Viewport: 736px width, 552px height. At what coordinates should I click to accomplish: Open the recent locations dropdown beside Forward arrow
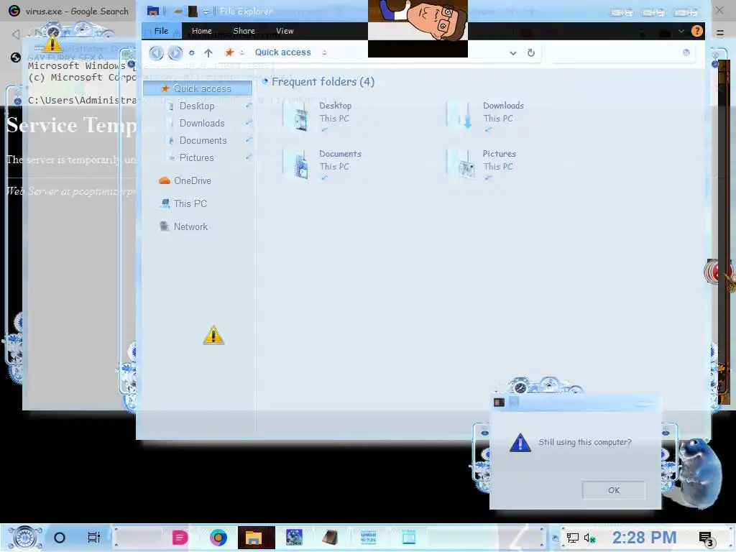(x=191, y=52)
